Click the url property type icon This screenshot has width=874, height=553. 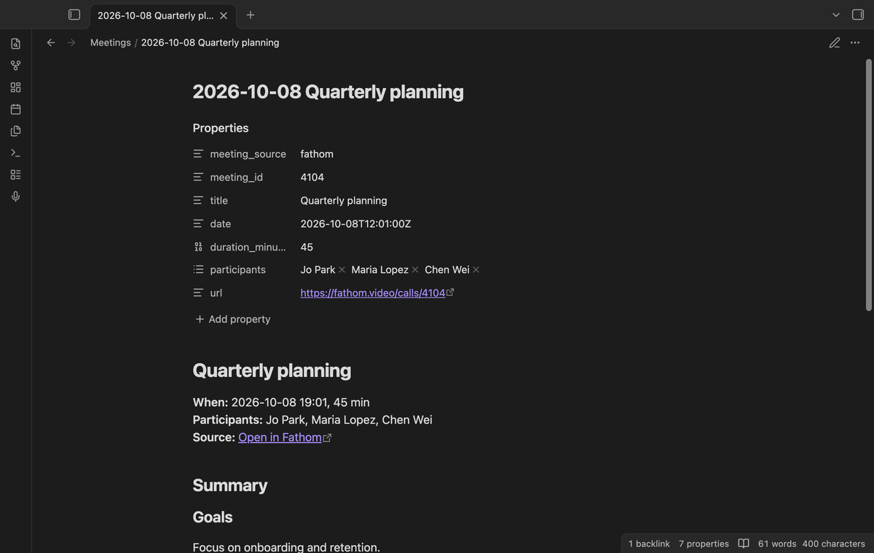pyautogui.click(x=198, y=293)
